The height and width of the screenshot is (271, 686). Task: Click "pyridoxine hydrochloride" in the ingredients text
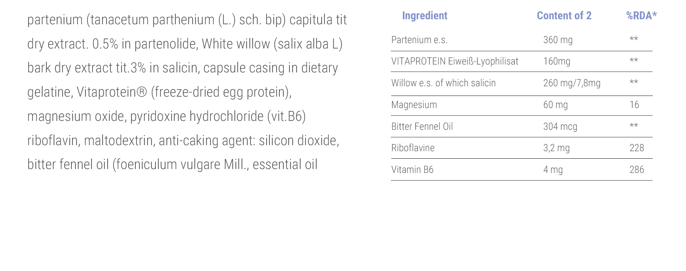pyautogui.click(x=197, y=117)
